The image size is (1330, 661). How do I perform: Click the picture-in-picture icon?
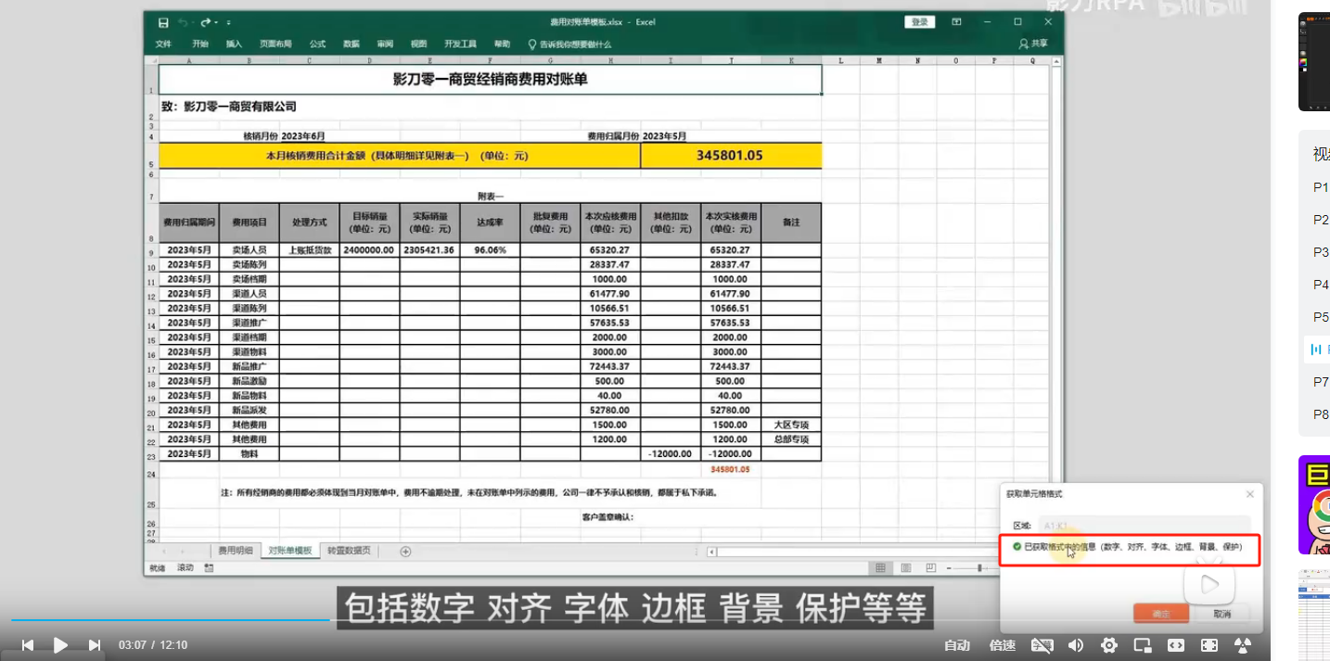[x=1143, y=645]
